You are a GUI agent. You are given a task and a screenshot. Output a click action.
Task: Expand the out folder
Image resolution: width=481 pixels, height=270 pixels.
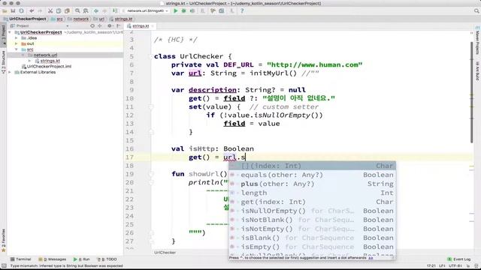pyautogui.click(x=17, y=43)
